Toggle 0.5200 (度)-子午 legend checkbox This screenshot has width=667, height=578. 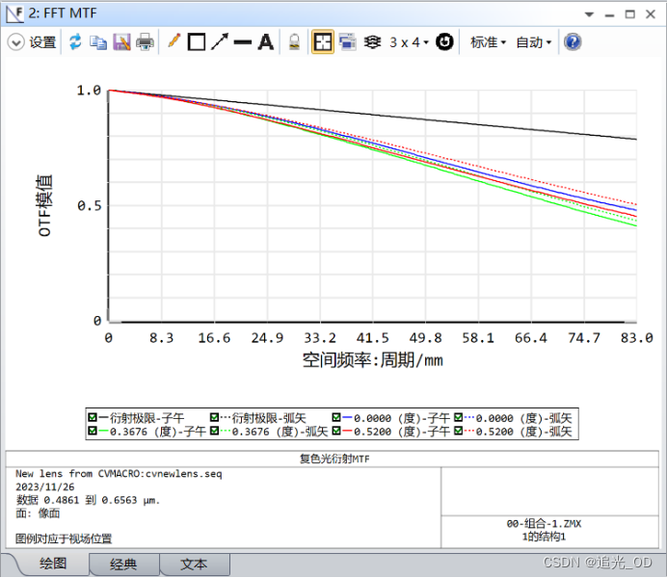pyautogui.click(x=336, y=431)
